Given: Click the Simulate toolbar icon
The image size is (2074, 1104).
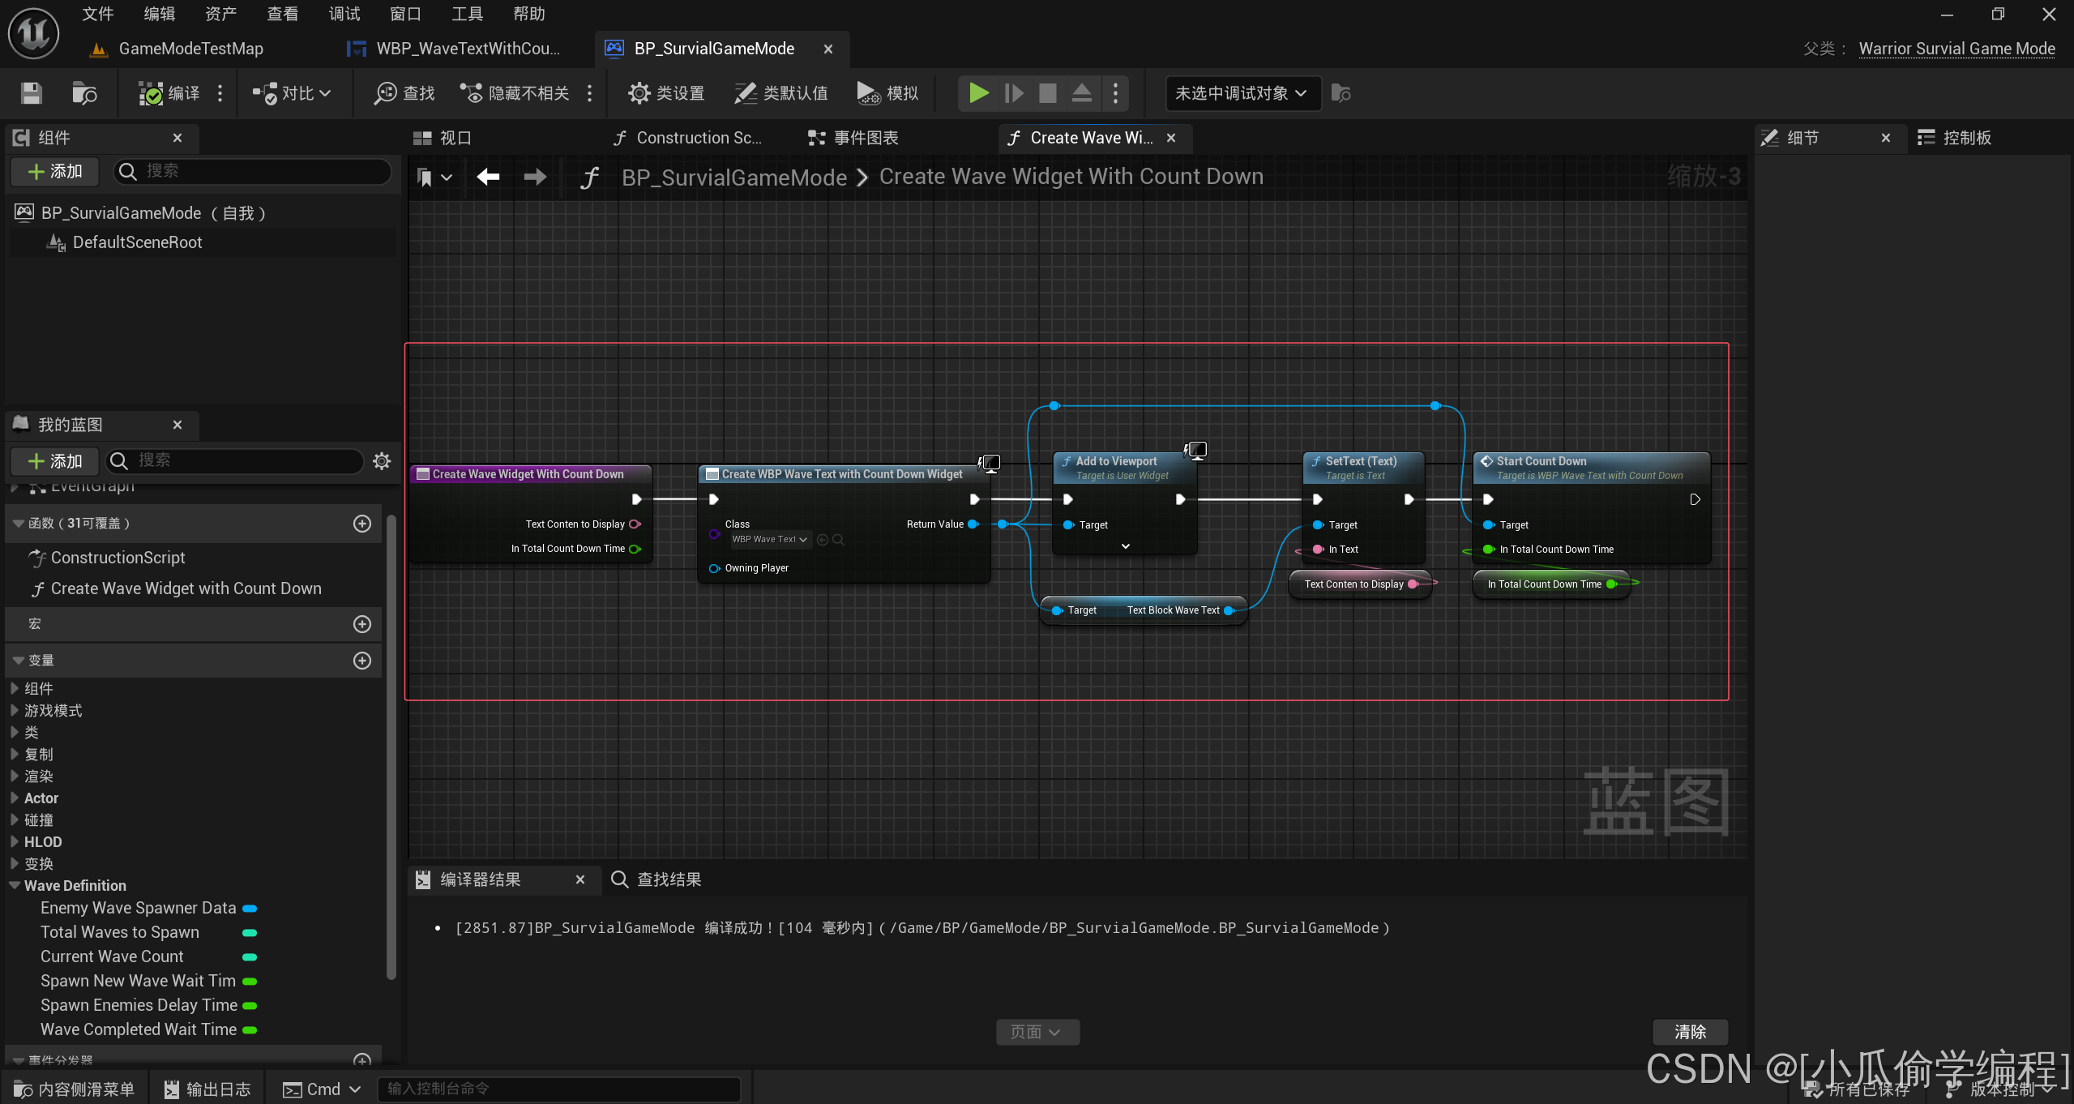Looking at the screenshot, I should pos(868,93).
